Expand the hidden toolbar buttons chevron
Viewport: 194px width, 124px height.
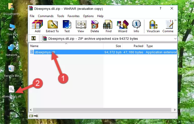pos(175,20)
